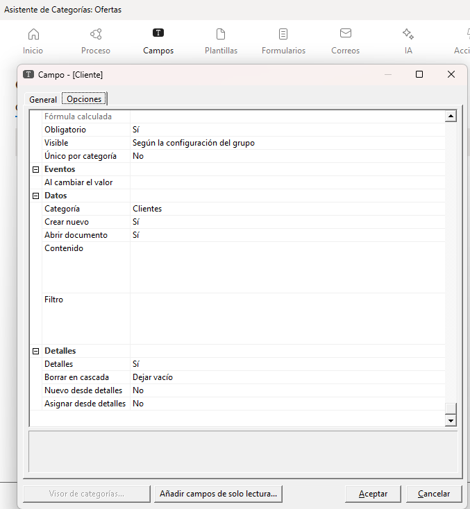
Task: Collapse the Datos property group
Action: pos(35,196)
